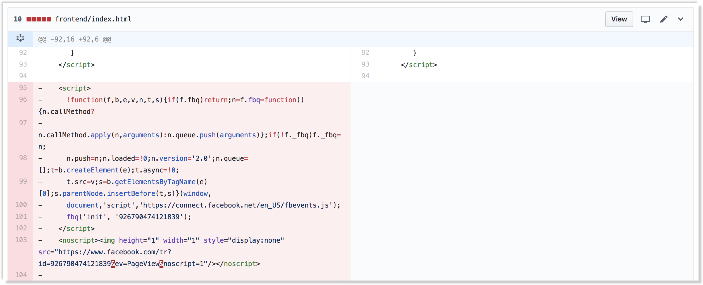Click the changed lines count 10
This screenshot has height=285, width=703.
click(18, 19)
